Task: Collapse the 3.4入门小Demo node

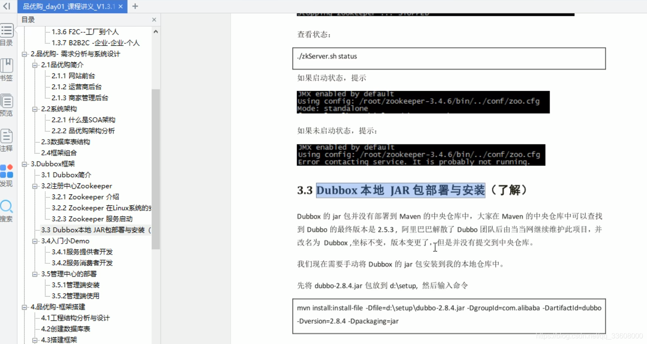Action: [35, 241]
